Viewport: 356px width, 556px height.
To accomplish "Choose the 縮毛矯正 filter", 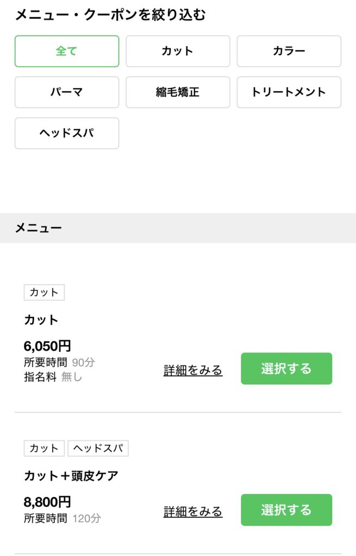I will (178, 92).
